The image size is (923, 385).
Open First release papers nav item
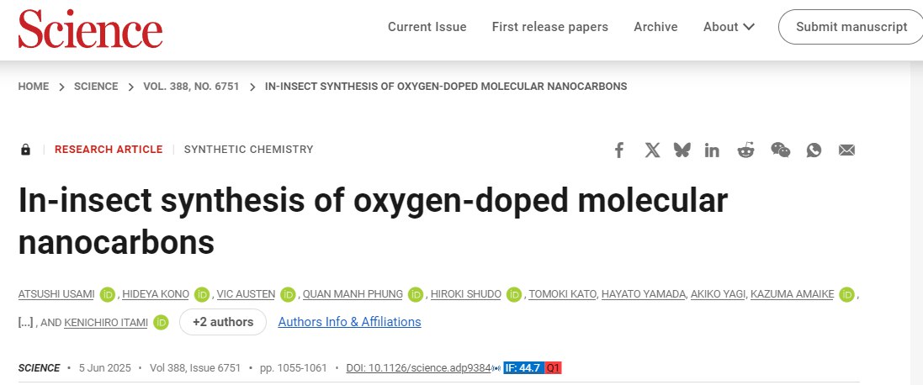pyautogui.click(x=549, y=26)
